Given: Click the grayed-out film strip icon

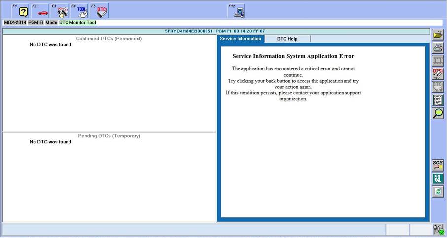Looking at the screenshot, I should pyautogui.click(x=438, y=61).
